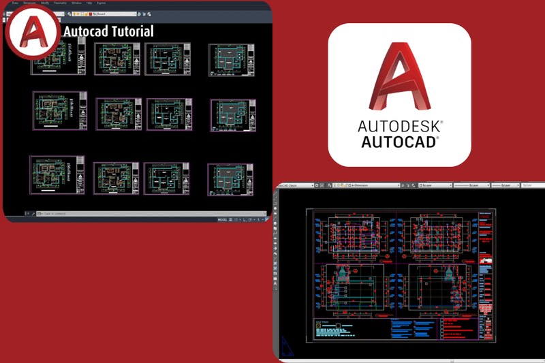The height and width of the screenshot is (363, 545).
Task: Open the Express menu
Action: [x=101, y=3]
